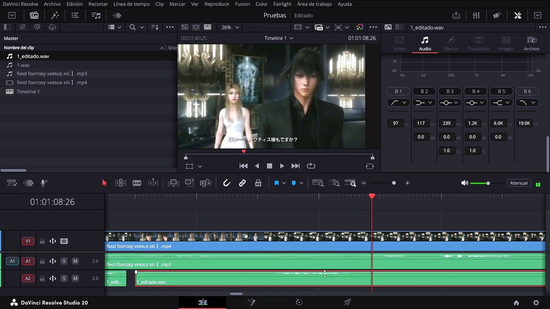550x309 pixels.
Task: Open the Línea de tiempo menu
Action: click(131, 4)
